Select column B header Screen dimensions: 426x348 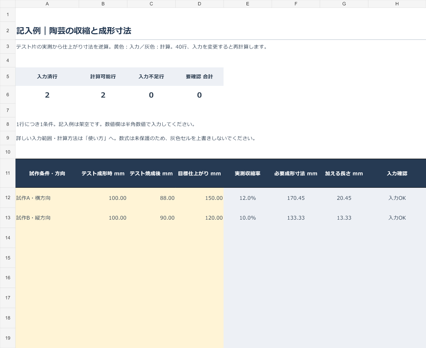(x=103, y=4)
